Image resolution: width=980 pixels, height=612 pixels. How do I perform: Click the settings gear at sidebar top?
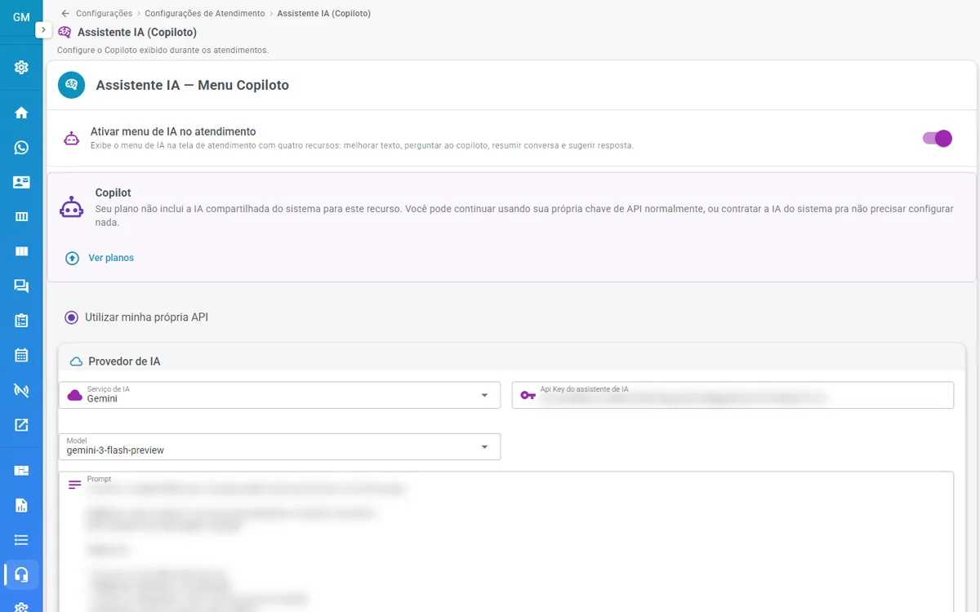[x=21, y=68]
